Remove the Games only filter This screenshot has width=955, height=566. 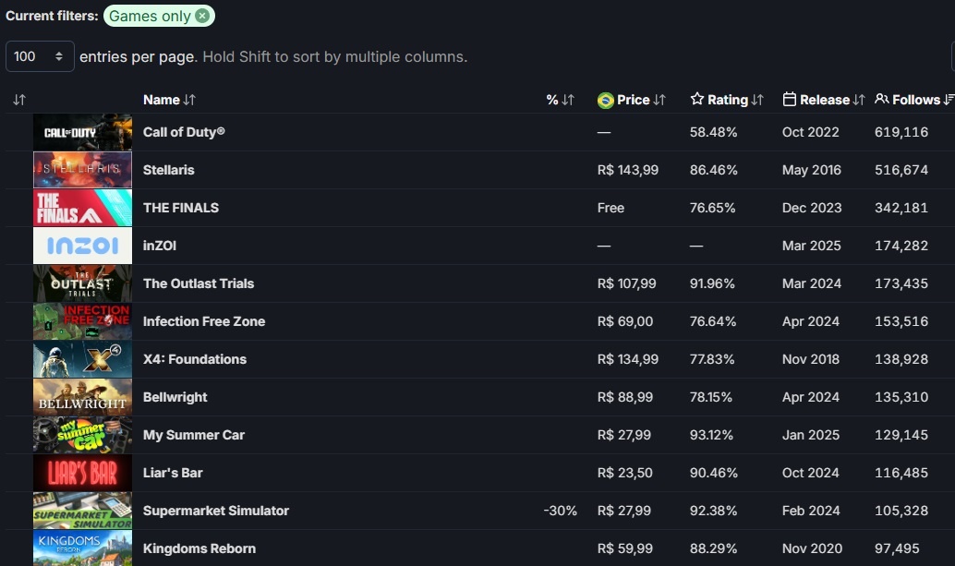pyautogui.click(x=202, y=17)
